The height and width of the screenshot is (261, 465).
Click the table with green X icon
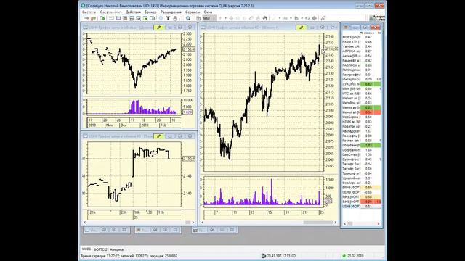145,18
